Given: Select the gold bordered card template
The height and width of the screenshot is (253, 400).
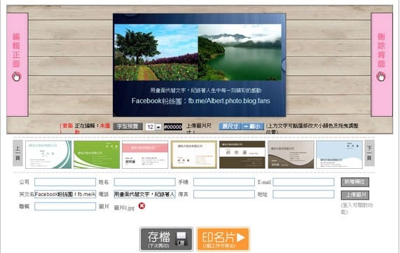Looking at the screenshot, I should [194, 154].
